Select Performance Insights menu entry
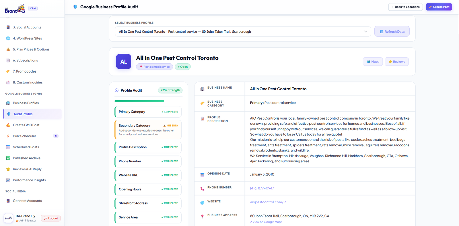The image size is (459, 226). tap(32, 180)
